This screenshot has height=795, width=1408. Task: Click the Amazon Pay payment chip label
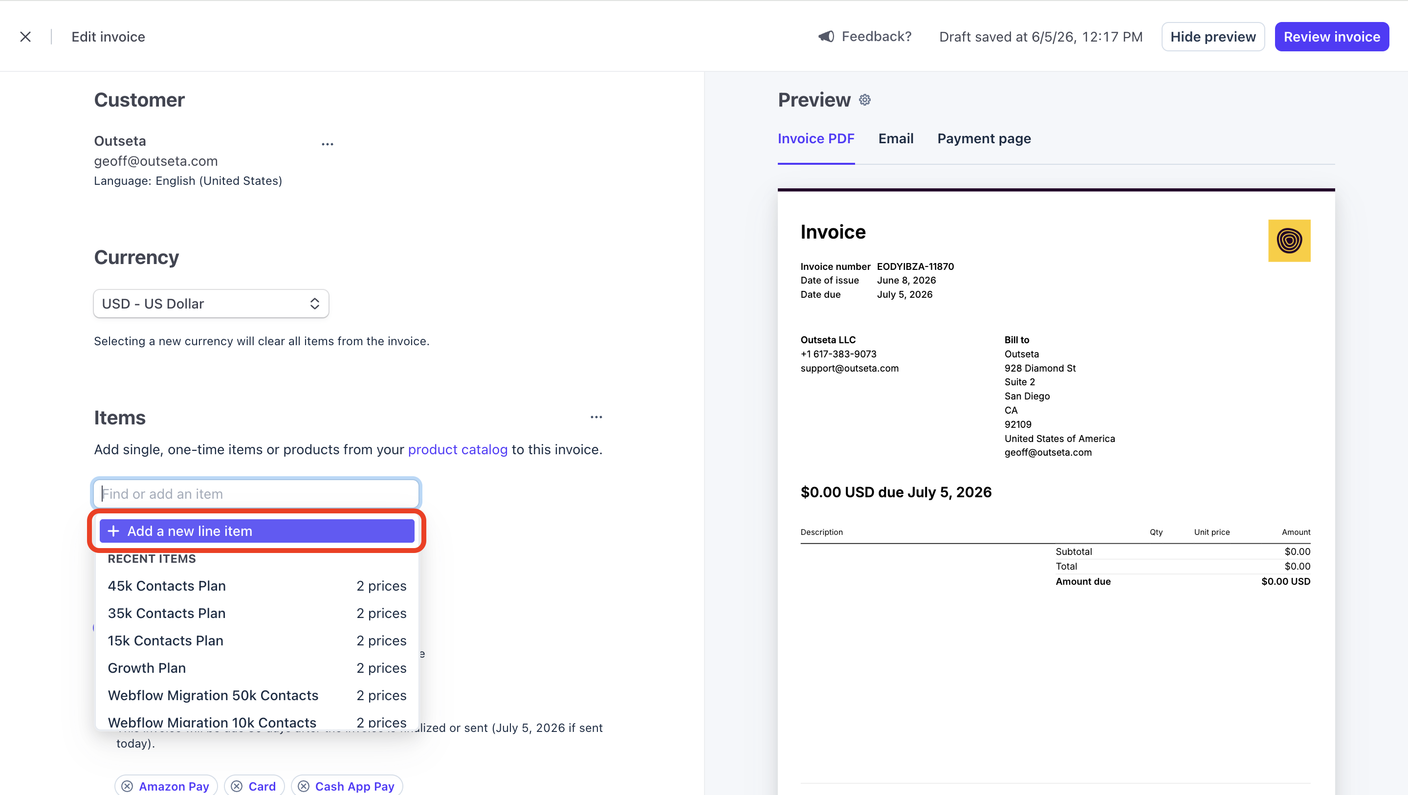[x=174, y=786]
